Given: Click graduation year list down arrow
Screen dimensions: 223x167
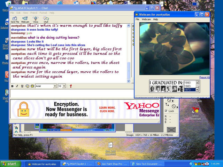Looking at the screenshot, I should point(197,90).
